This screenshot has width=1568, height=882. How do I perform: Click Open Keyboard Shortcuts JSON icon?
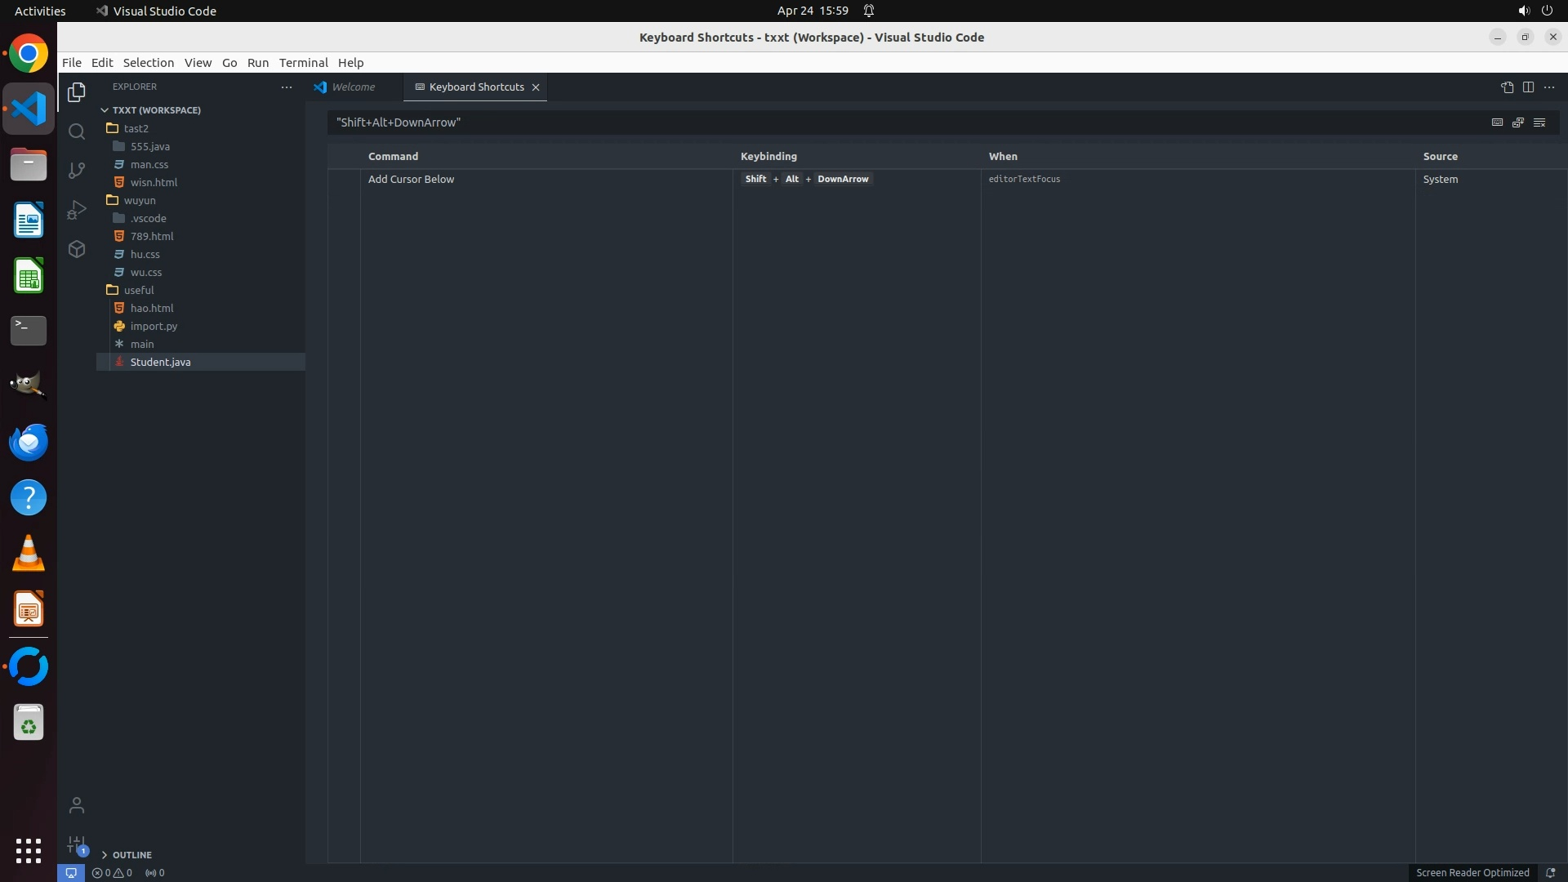[x=1507, y=87]
